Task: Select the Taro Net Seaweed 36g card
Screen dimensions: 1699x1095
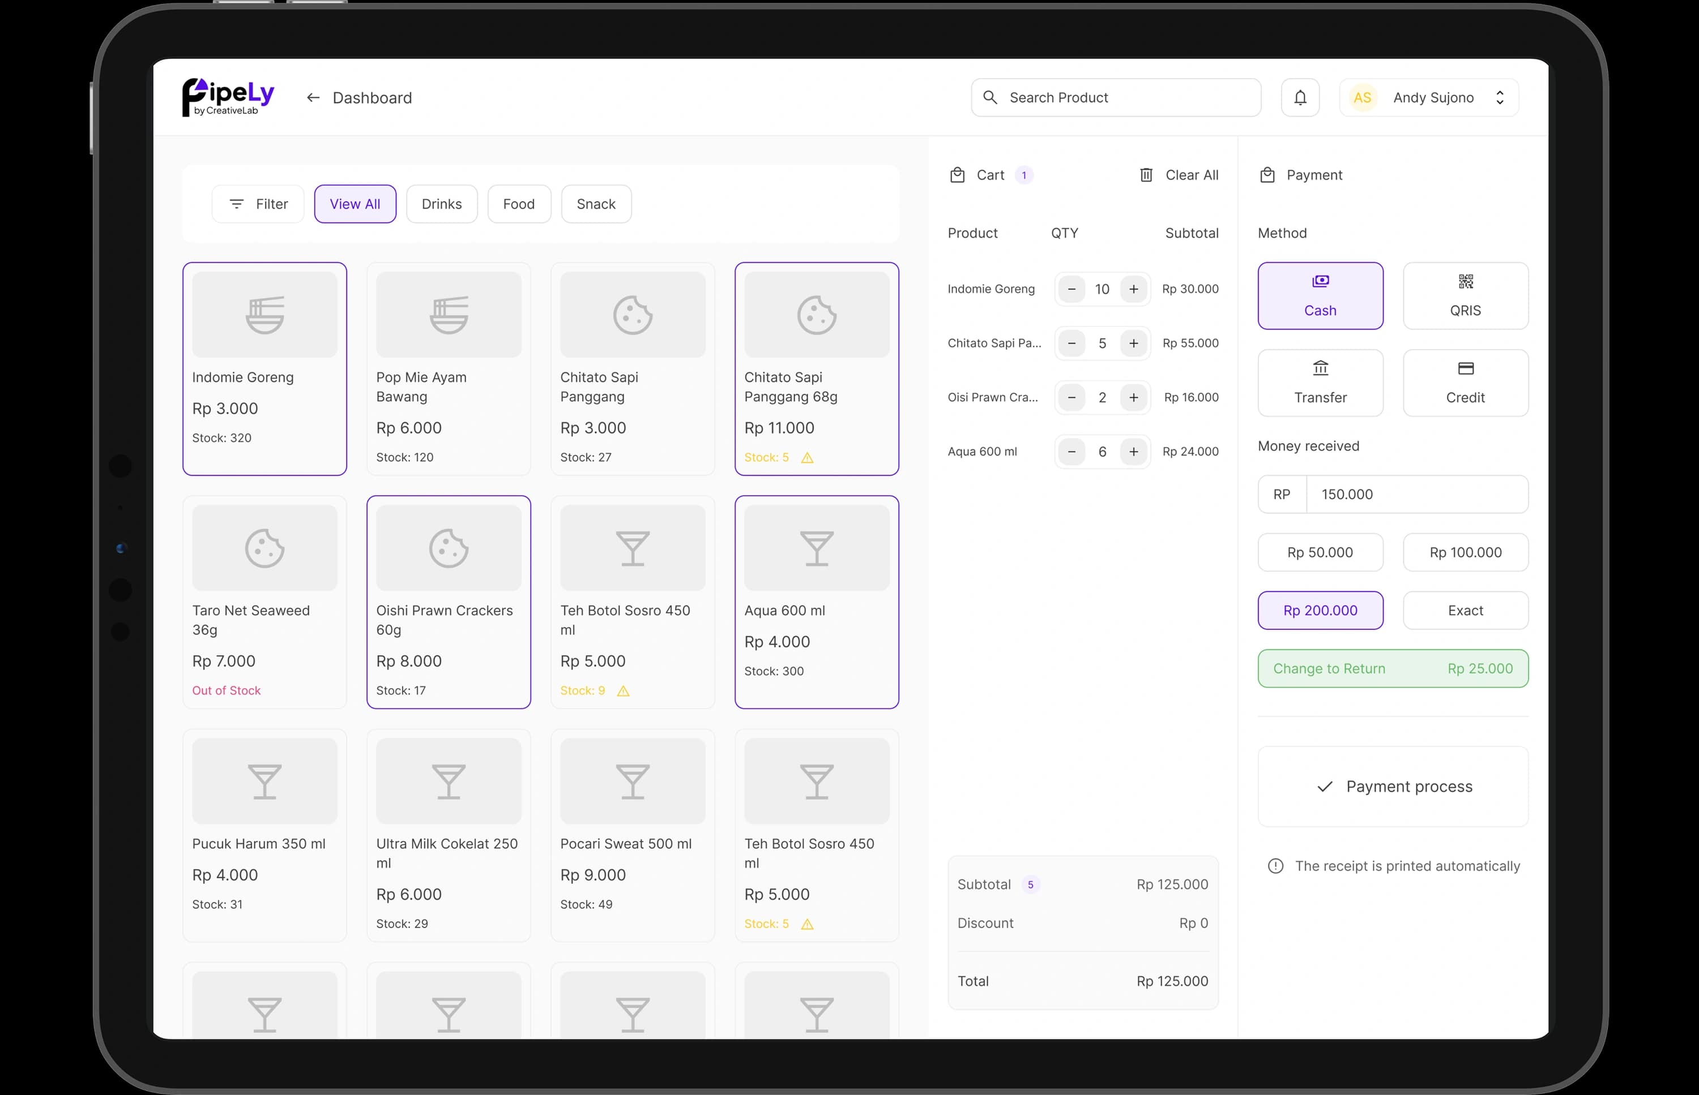Action: tap(264, 602)
